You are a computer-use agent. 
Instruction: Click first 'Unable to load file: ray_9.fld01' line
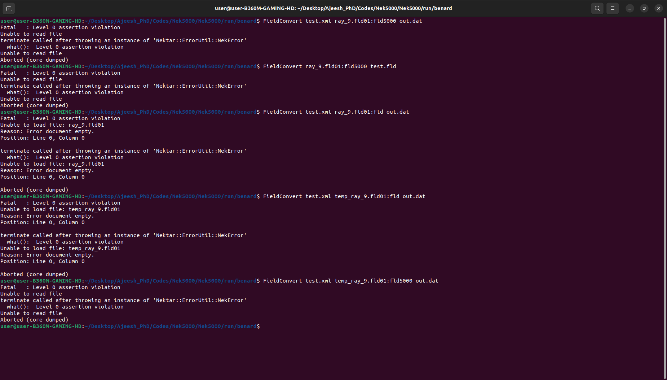tap(52, 125)
